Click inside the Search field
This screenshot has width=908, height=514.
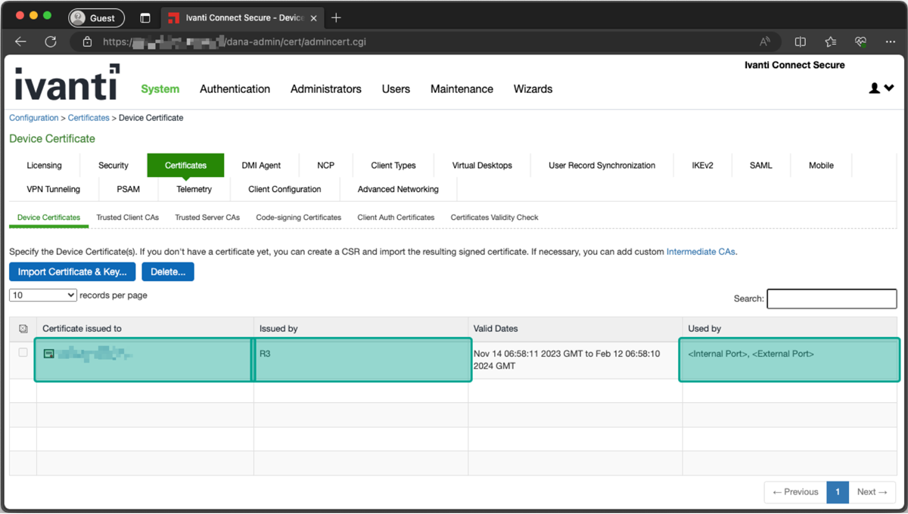click(832, 299)
